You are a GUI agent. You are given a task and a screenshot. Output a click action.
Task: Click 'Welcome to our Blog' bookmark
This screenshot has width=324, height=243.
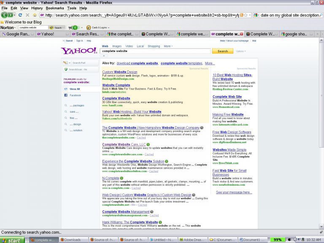21,22
